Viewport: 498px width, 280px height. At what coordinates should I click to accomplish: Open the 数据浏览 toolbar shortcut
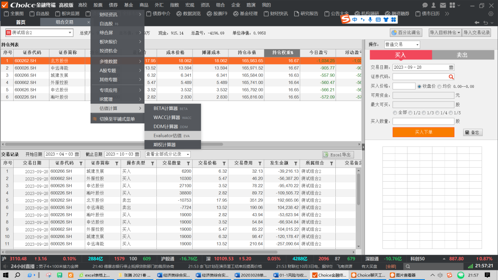(188, 14)
